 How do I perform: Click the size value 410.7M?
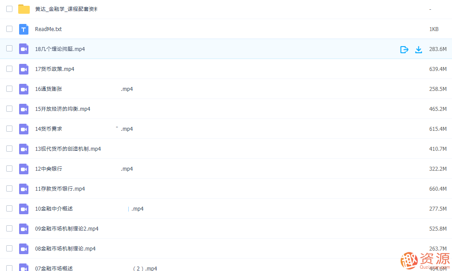coord(438,149)
